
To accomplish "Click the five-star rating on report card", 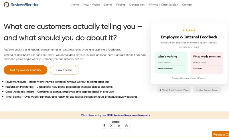I will (x=189, y=30).
